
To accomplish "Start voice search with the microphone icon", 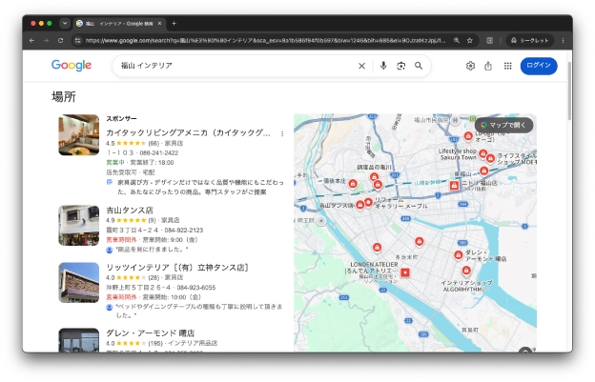I will (x=383, y=66).
